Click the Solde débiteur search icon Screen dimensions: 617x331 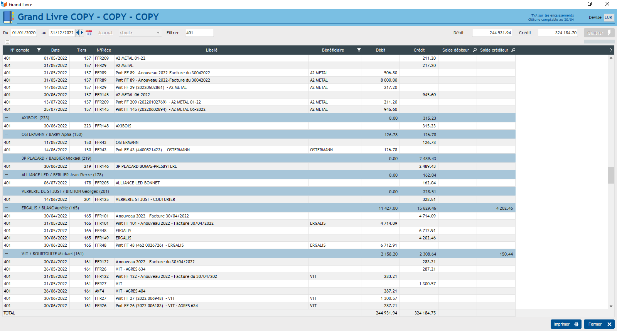pyautogui.click(x=475, y=50)
